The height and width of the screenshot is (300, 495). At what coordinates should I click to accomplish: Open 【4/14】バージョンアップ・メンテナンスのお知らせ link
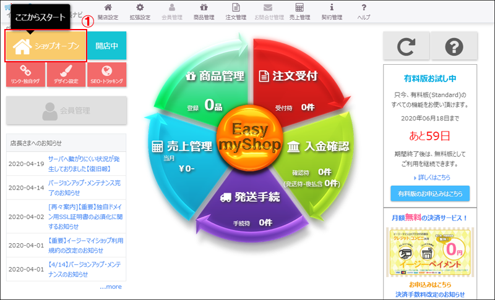click(x=85, y=269)
